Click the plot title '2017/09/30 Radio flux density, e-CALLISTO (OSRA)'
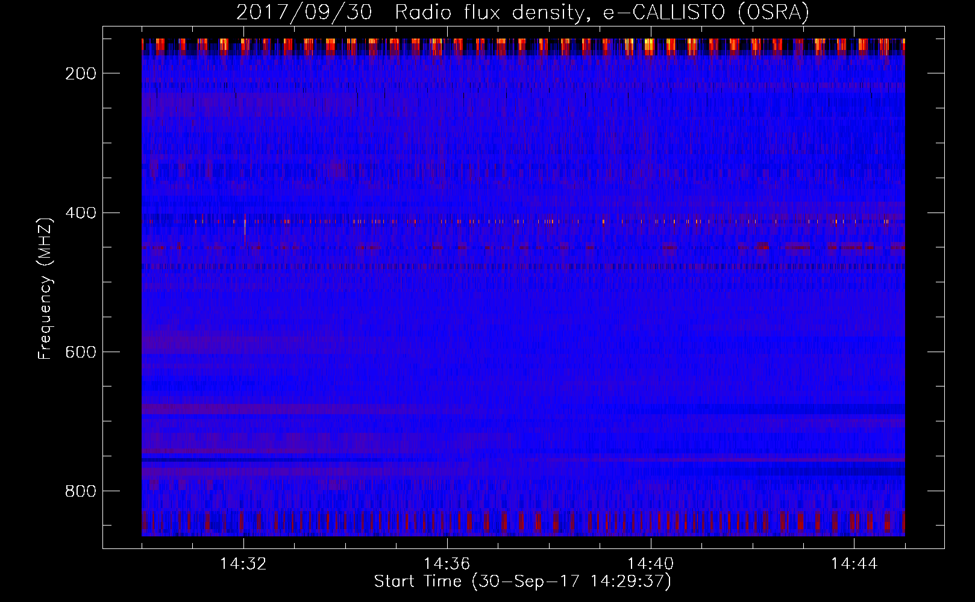Screen dimensions: 975x602 point(522,13)
